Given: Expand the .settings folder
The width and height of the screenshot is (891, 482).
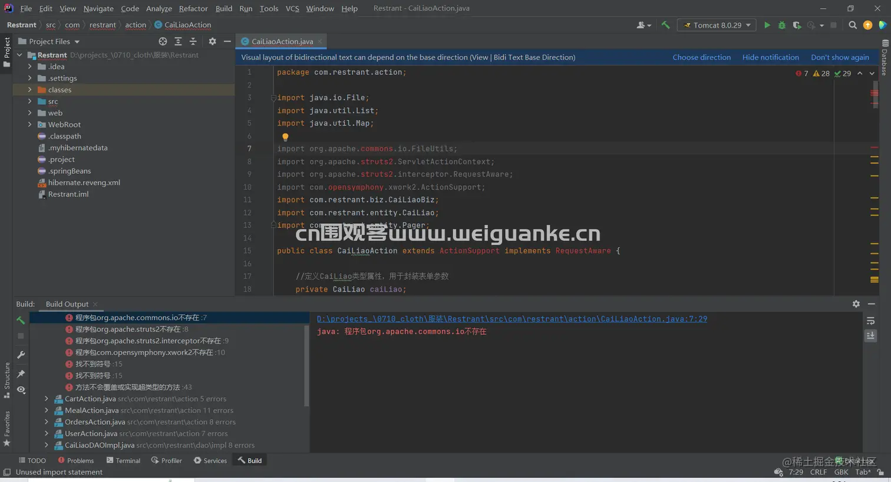Looking at the screenshot, I should point(29,78).
